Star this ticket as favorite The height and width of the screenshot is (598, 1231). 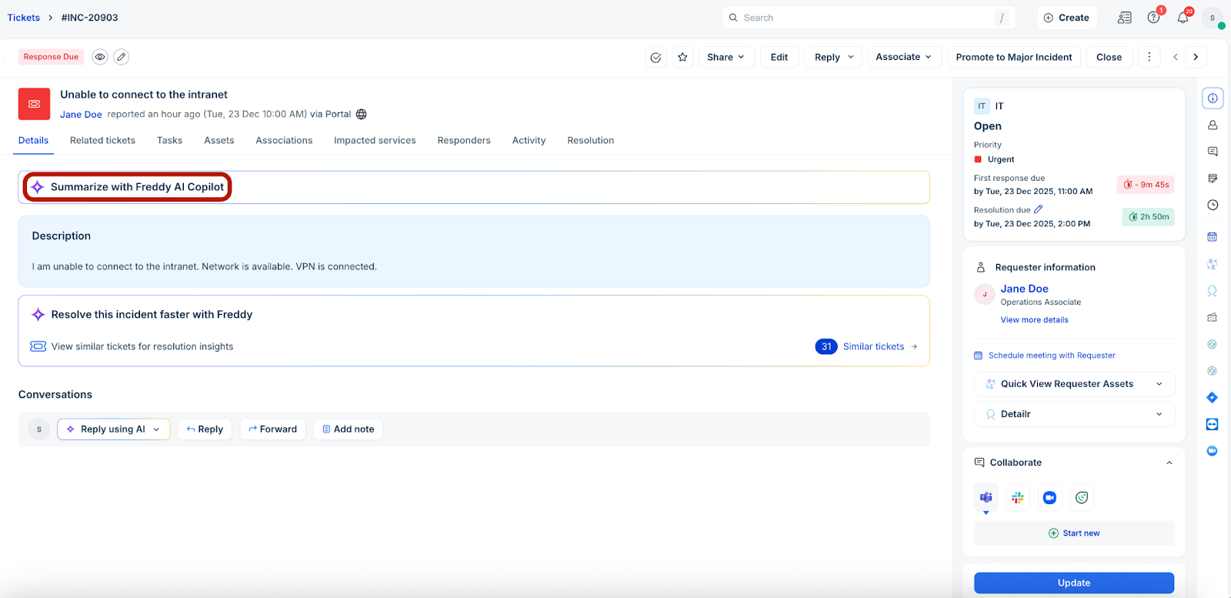[x=682, y=57]
